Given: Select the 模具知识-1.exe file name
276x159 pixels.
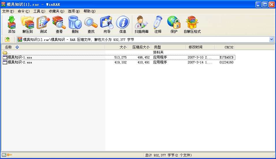Looking at the screenshot, I should [x=20, y=57].
